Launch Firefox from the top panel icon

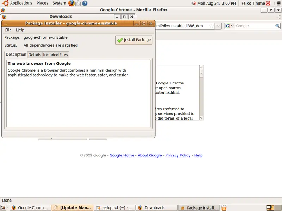[x=72, y=3]
